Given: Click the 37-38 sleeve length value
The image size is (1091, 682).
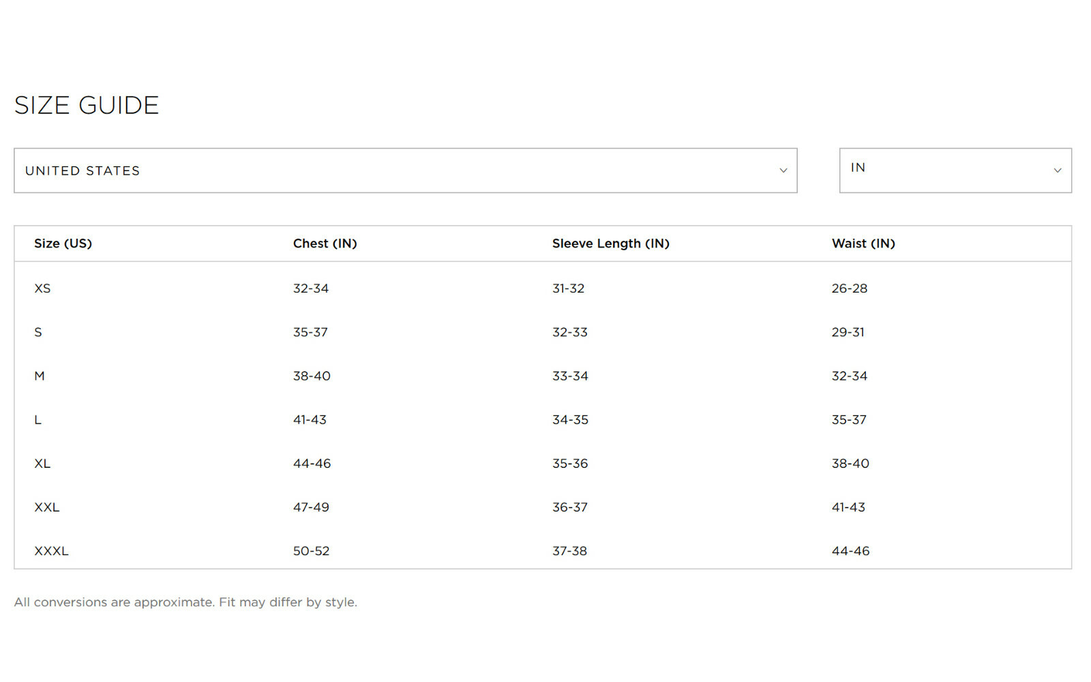Looking at the screenshot, I should (x=569, y=550).
